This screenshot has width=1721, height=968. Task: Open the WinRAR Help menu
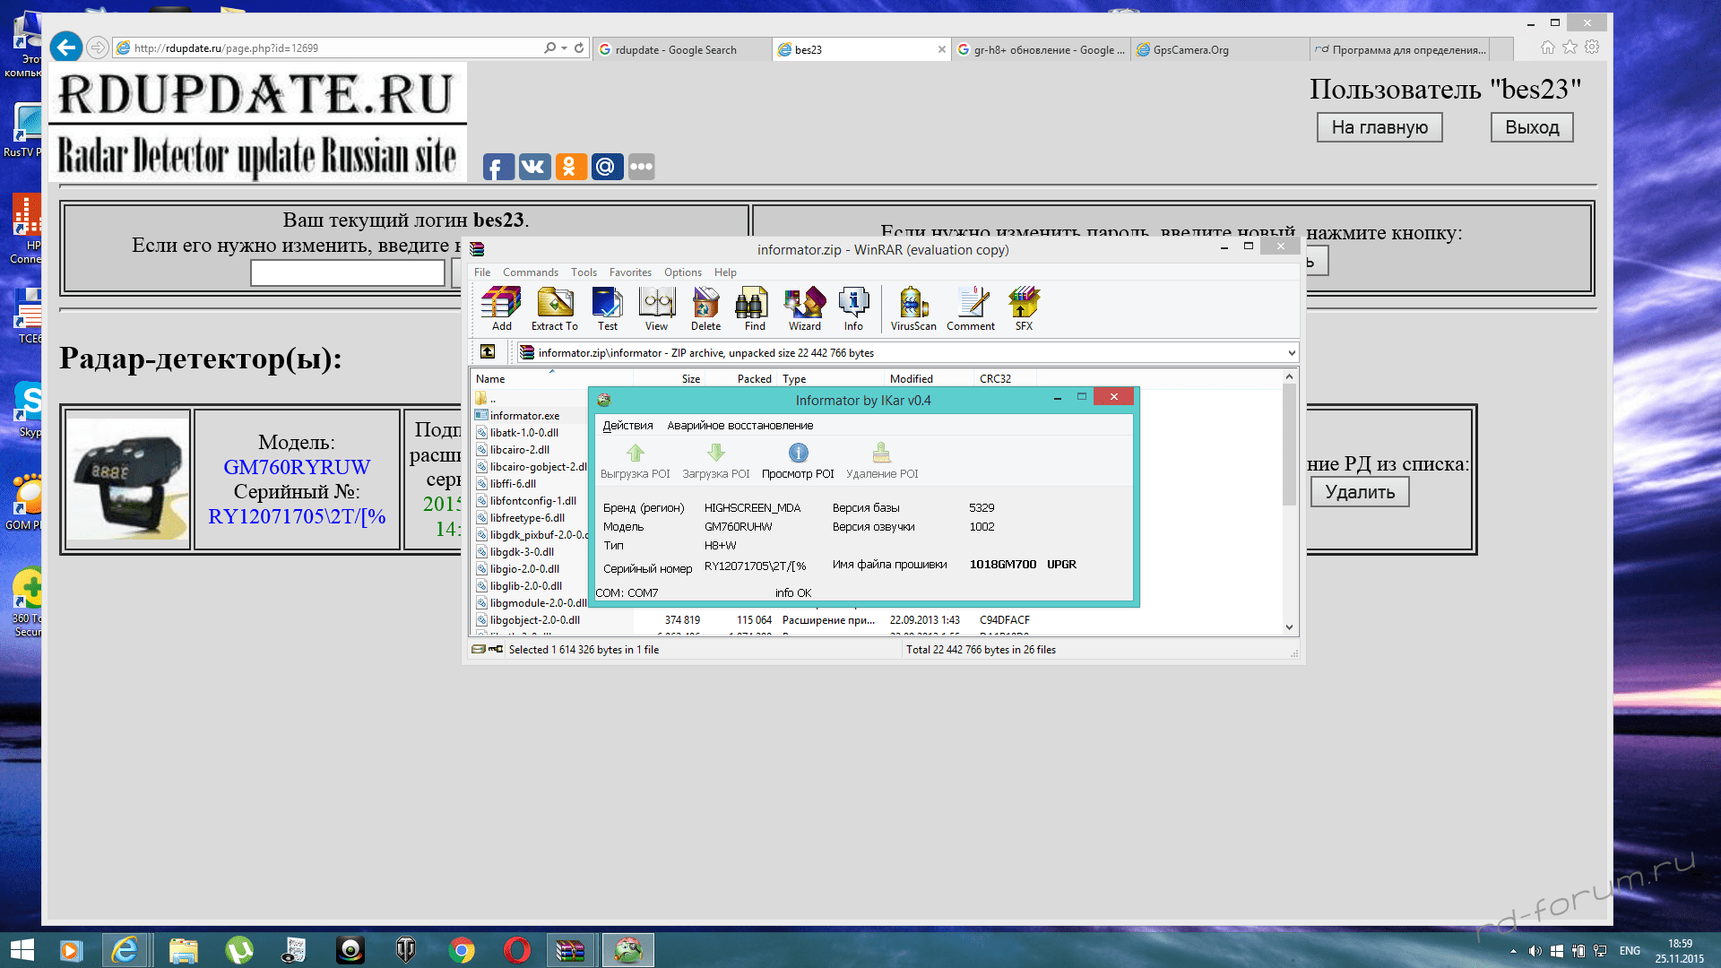[725, 272]
